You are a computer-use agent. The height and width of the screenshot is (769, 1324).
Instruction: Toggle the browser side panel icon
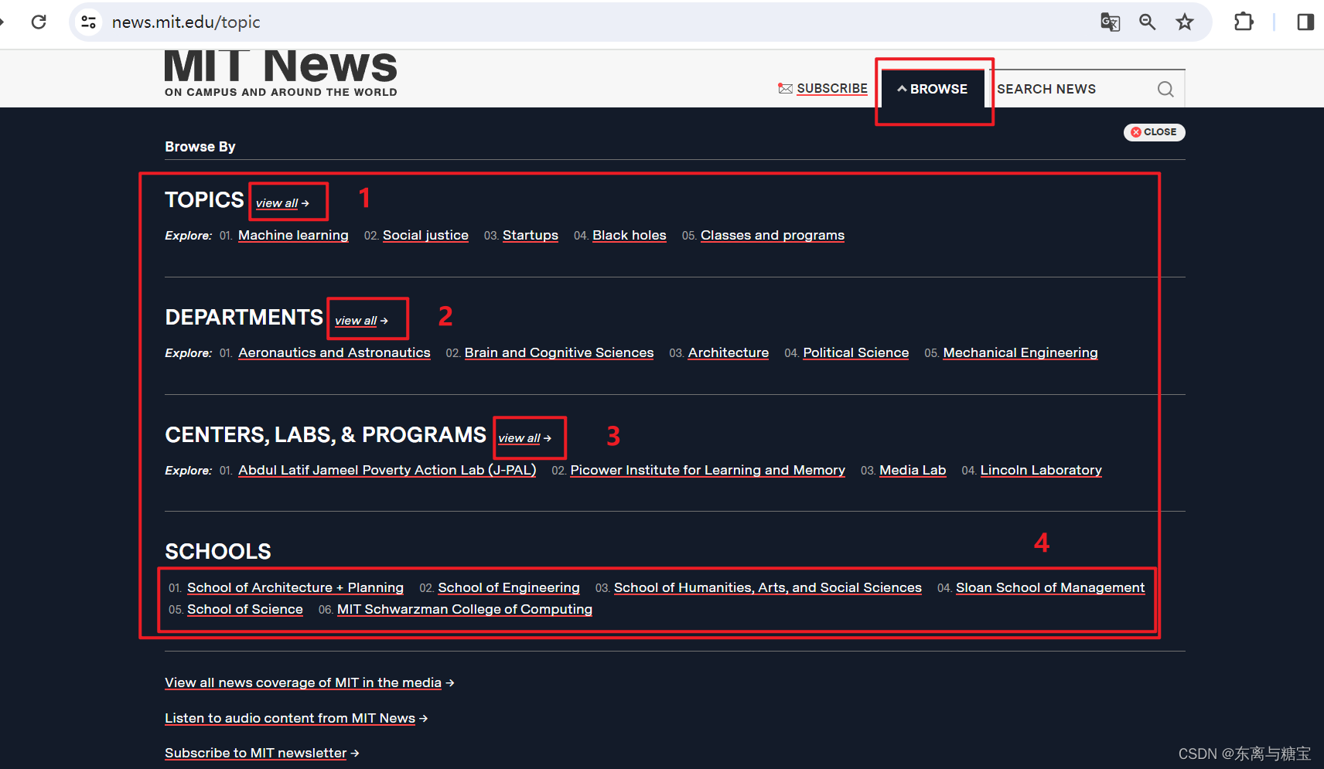coord(1305,22)
